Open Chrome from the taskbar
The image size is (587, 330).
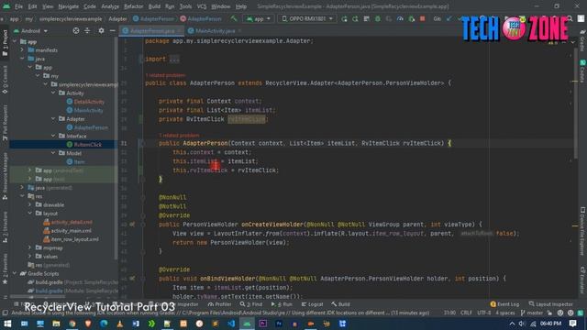coord(72,324)
